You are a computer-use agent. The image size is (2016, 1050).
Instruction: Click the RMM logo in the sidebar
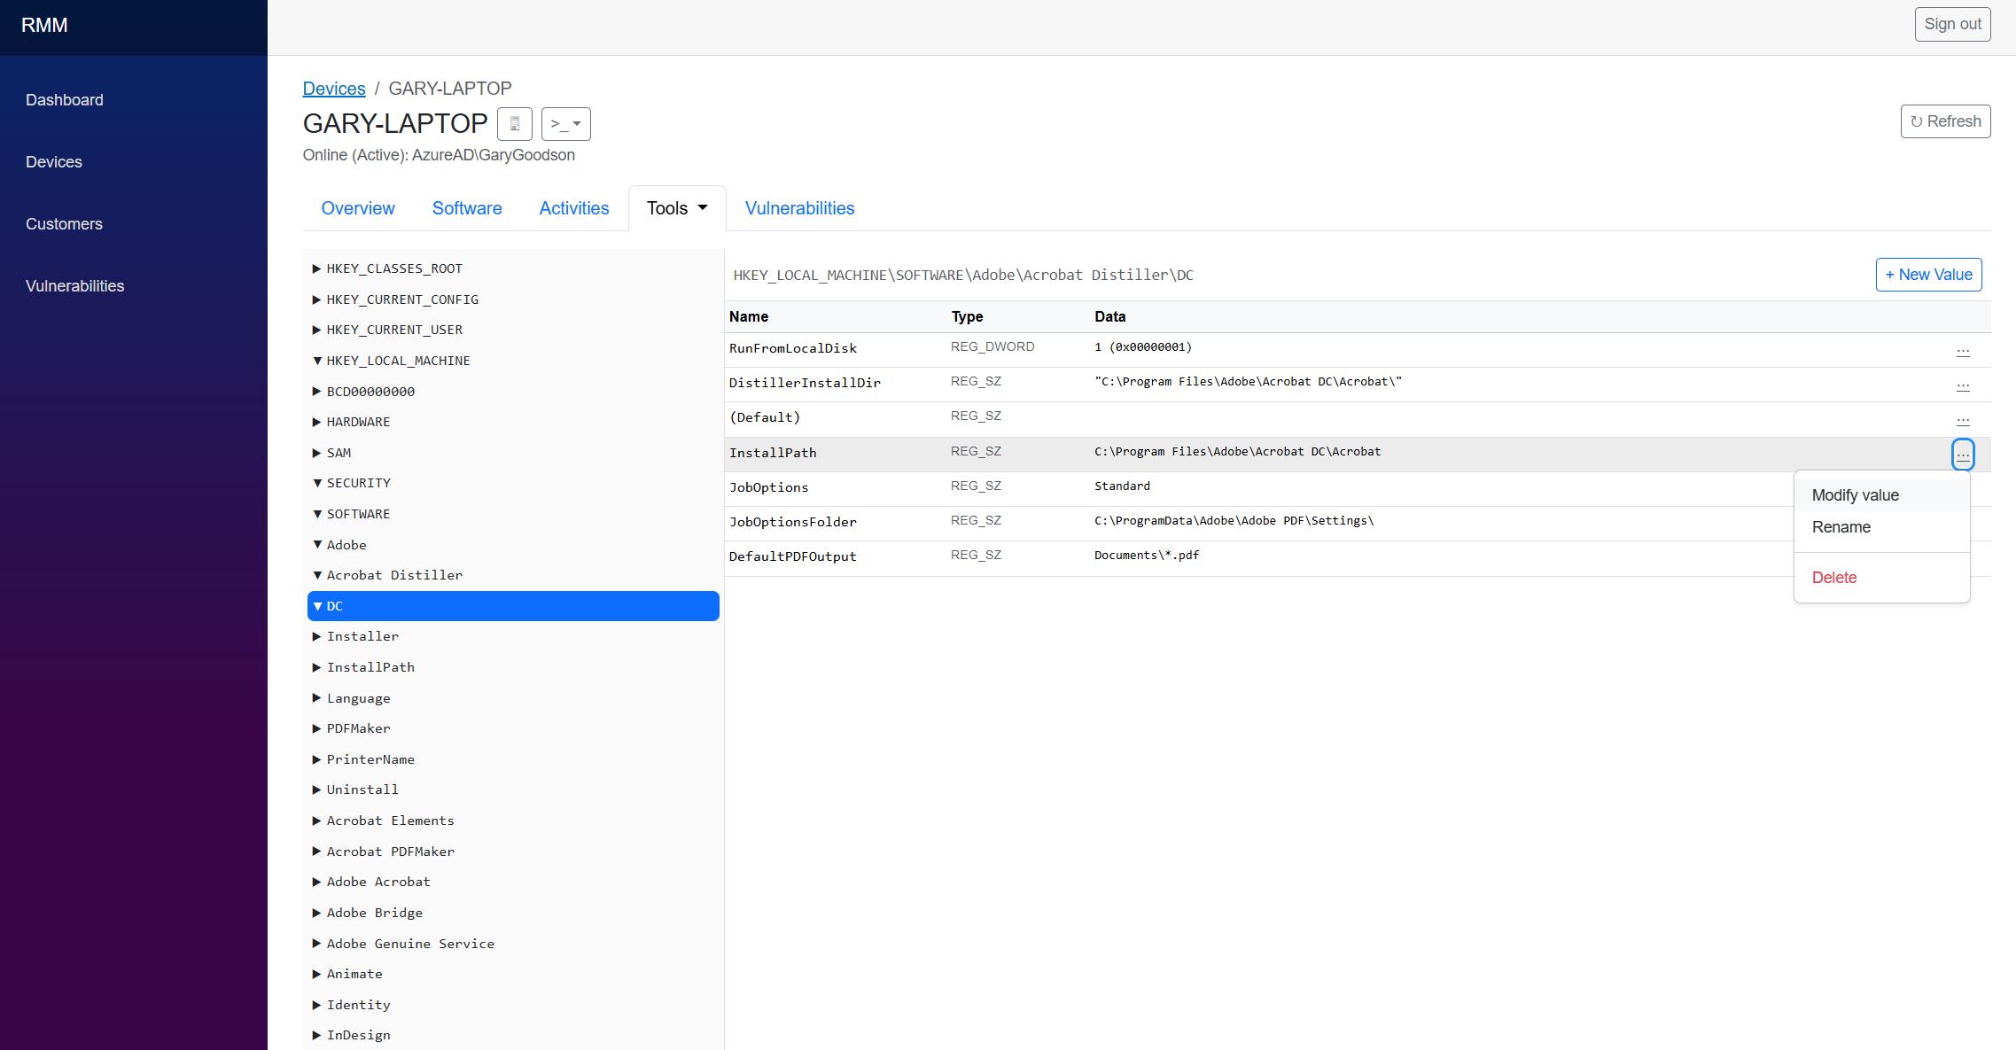45,26
